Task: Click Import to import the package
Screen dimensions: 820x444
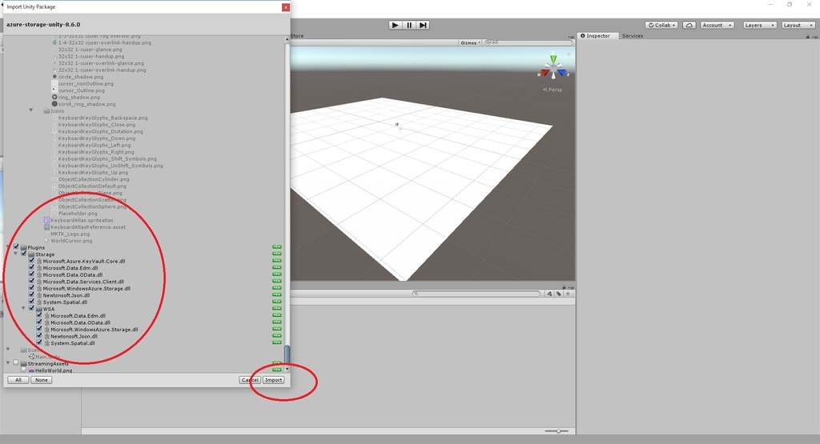Action: (x=274, y=380)
